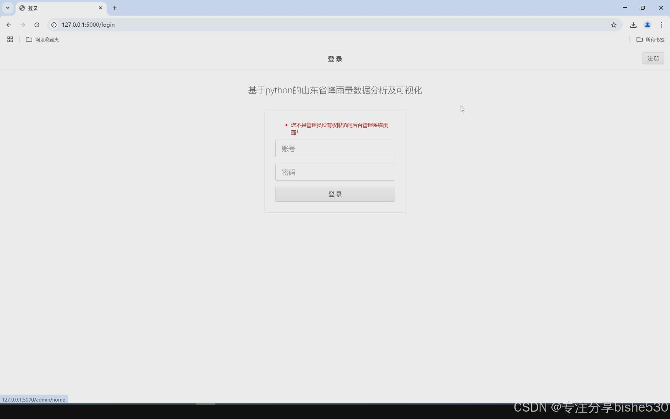Click the 注册 registration button
Viewport: 670px width, 419px height.
[653, 58]
